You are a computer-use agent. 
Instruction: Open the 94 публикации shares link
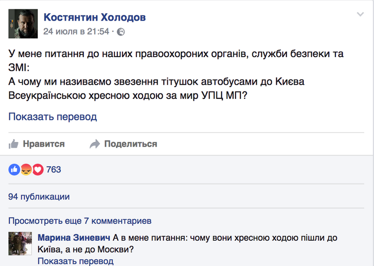pos(39,197)
